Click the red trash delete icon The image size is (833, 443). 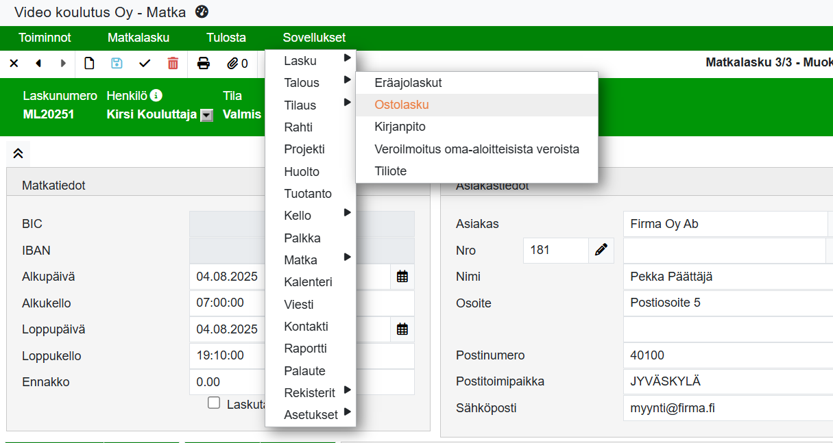[173, 64]
